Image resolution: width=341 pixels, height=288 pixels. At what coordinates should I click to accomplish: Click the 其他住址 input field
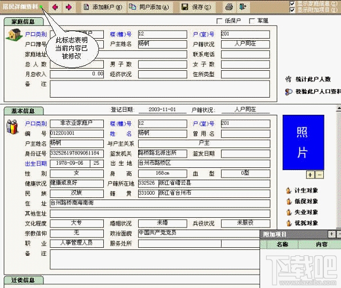coord(160,213)
